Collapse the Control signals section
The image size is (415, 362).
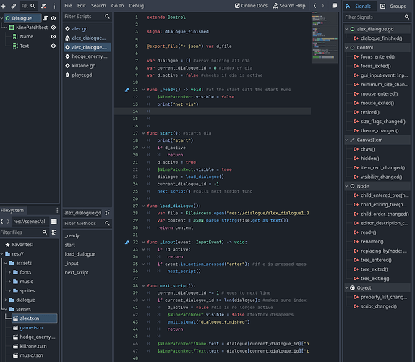tap(346, 48)
